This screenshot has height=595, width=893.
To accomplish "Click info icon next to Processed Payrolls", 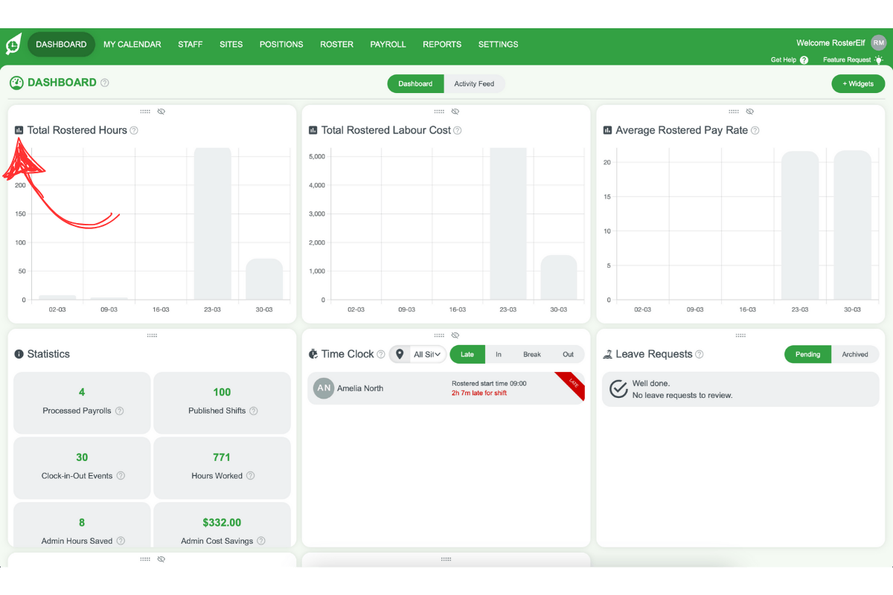I will [120, 411].
